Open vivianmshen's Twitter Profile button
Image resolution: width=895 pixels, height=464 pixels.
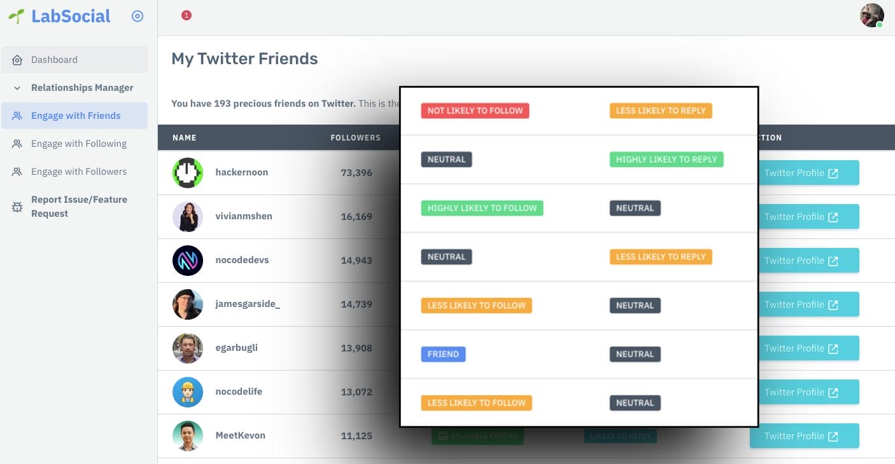pos(804,217)
